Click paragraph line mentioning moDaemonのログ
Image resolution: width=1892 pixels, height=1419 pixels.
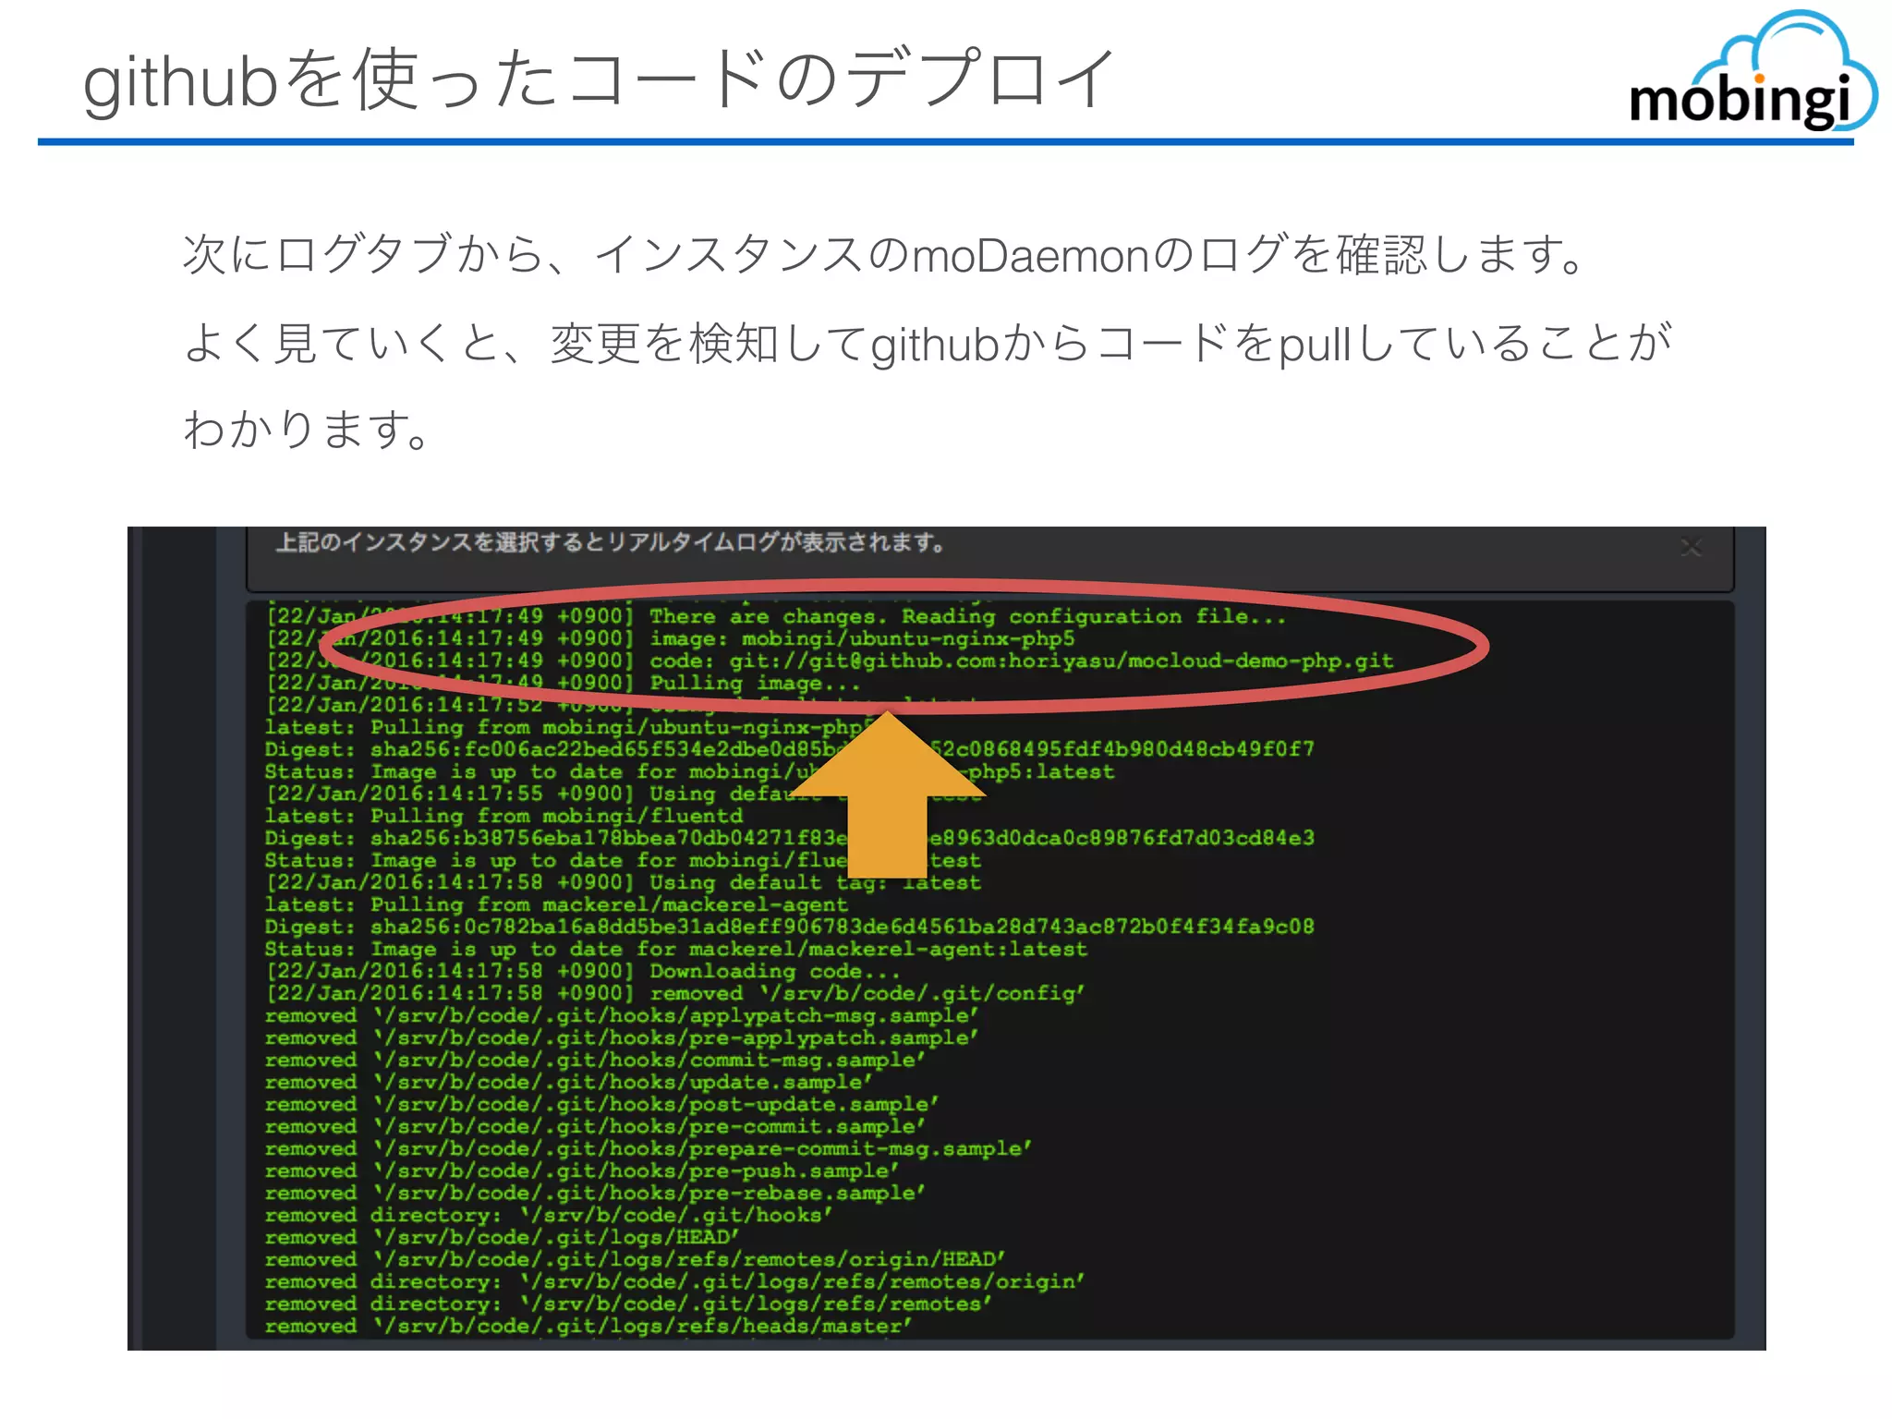click(x=885, y=254)
